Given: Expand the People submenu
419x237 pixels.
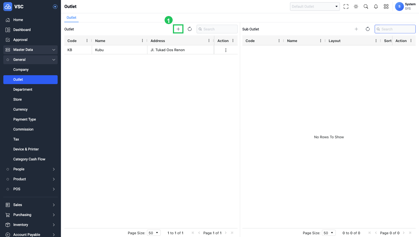Looking at the screenshot, I should point(30,169).
